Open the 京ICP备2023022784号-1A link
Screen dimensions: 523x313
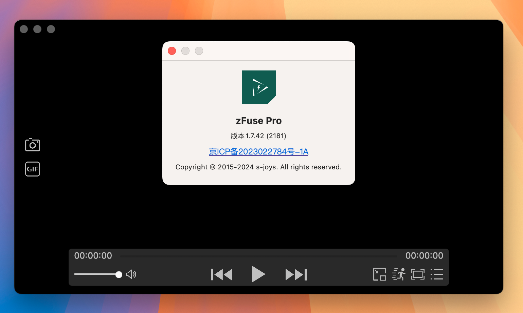point(259,152)
